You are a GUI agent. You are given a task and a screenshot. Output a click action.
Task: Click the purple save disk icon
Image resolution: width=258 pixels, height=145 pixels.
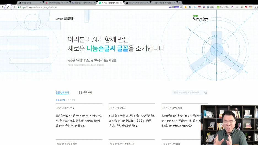[204, 7]
